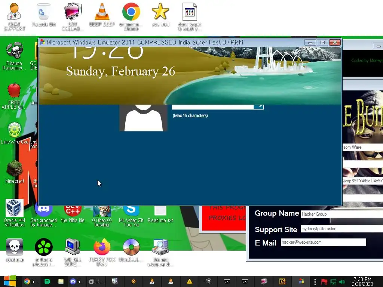Open the ummmmm chrome desktop shortcut
Image resolution: width=383 pixels, height=287 pixels.
pos(131,16)
